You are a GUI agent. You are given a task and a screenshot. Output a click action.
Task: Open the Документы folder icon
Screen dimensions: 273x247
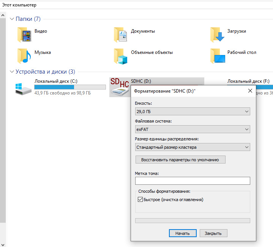(x=120, y=35)
